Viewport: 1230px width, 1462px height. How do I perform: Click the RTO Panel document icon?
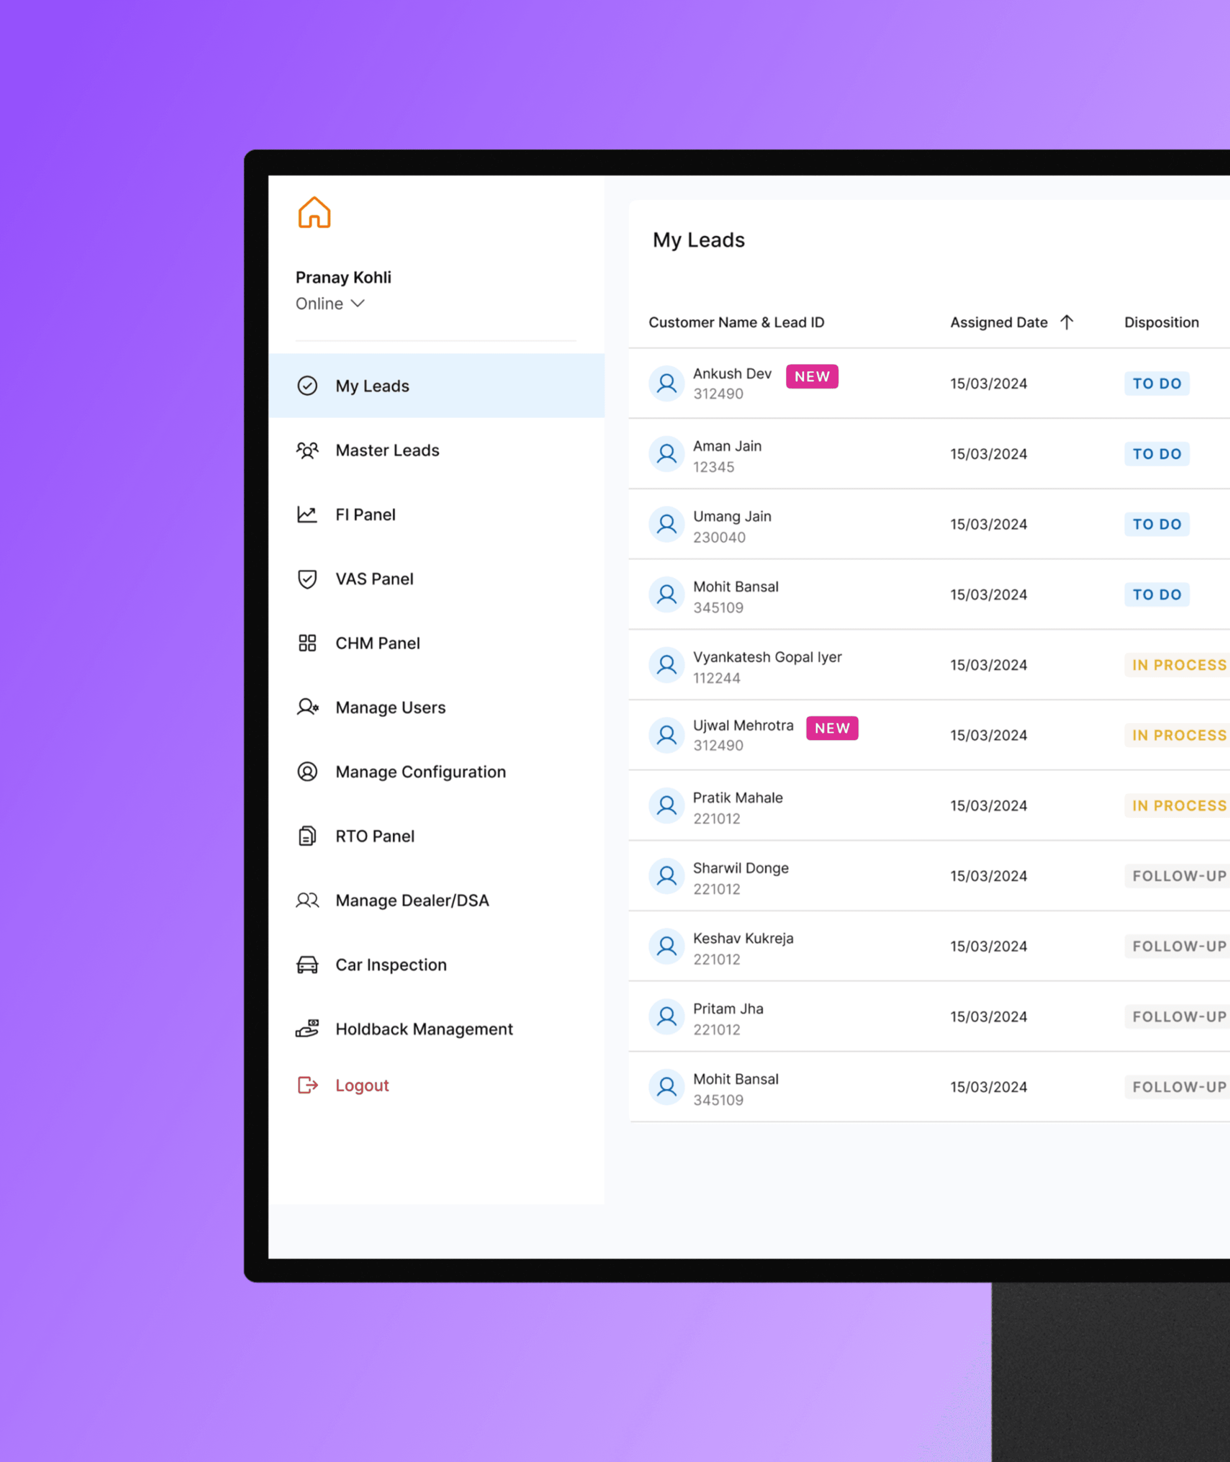(307, 836)
